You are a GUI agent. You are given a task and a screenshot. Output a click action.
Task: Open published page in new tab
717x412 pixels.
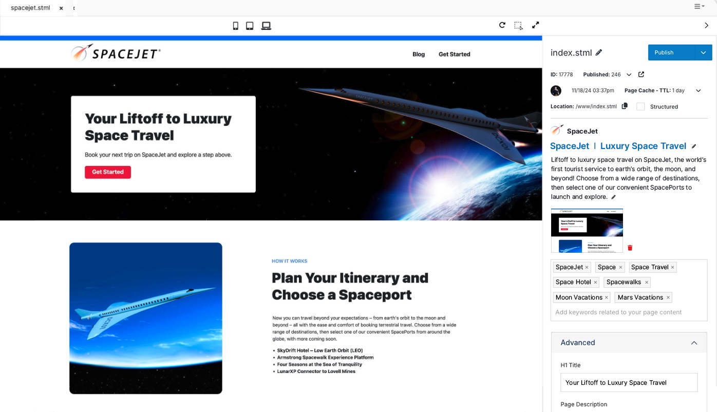tap(641, 74)
